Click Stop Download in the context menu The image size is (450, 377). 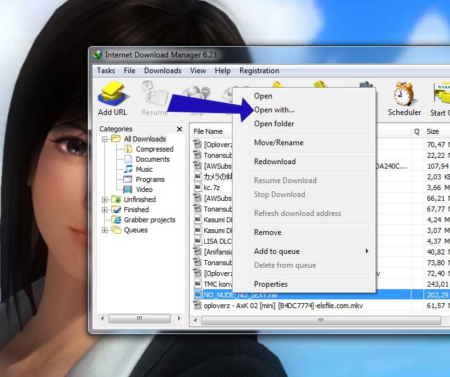(x=304, y=194)
